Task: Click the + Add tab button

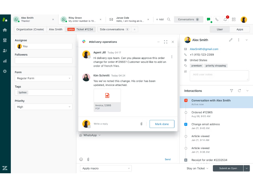Action: 160,19
